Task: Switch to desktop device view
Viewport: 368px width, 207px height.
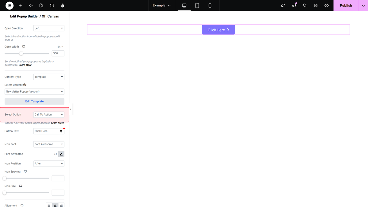Action: tap(184, 6)
